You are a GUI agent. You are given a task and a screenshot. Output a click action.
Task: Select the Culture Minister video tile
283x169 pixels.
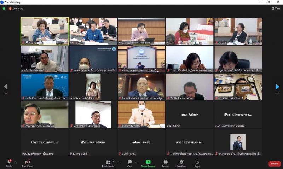point(141,114)
